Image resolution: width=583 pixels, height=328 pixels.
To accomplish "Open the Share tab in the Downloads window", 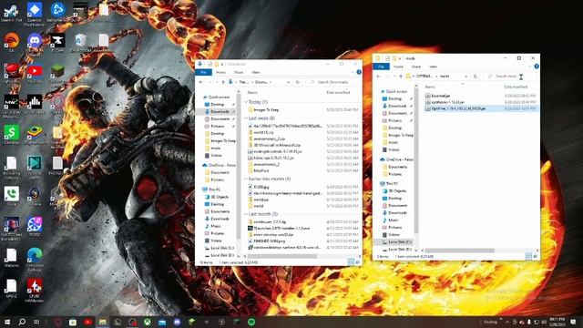I will [239, 72].
